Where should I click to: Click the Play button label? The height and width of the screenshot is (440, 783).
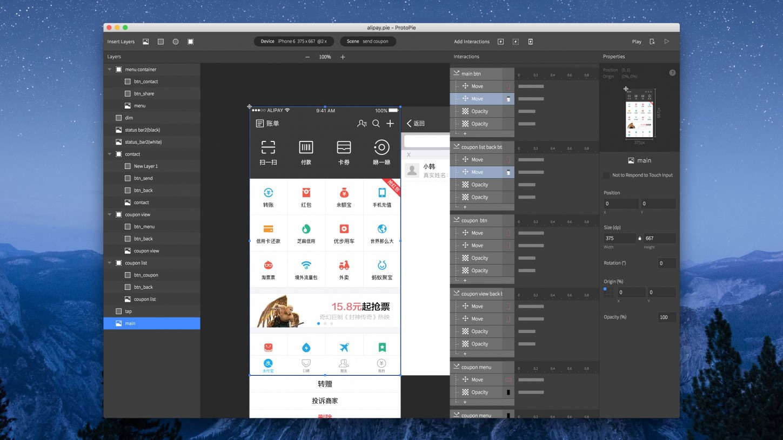pyautogui.click(x=637, y=42)
